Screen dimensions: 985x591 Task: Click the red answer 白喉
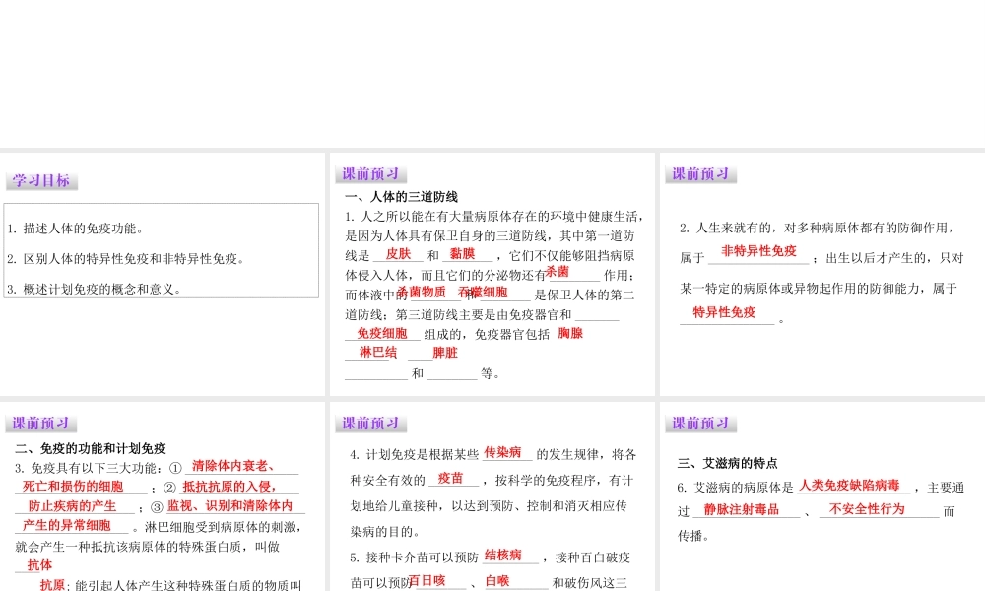coord(497,581)
